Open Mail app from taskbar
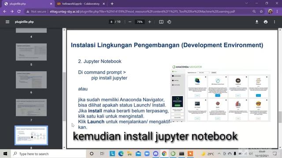 [138, 154]
